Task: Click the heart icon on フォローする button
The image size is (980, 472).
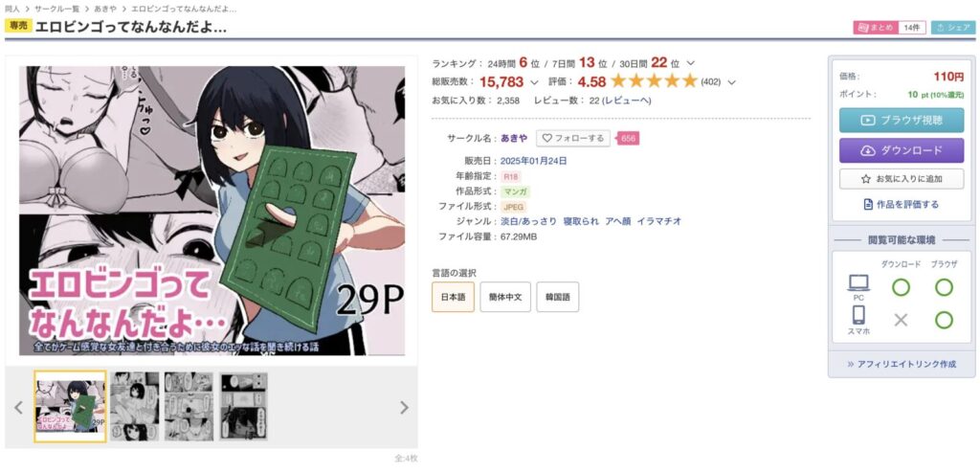Action: [546, 138]
